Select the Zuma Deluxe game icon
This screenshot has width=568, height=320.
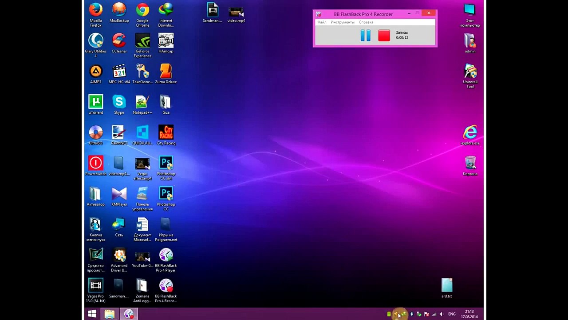click(166, 74)
